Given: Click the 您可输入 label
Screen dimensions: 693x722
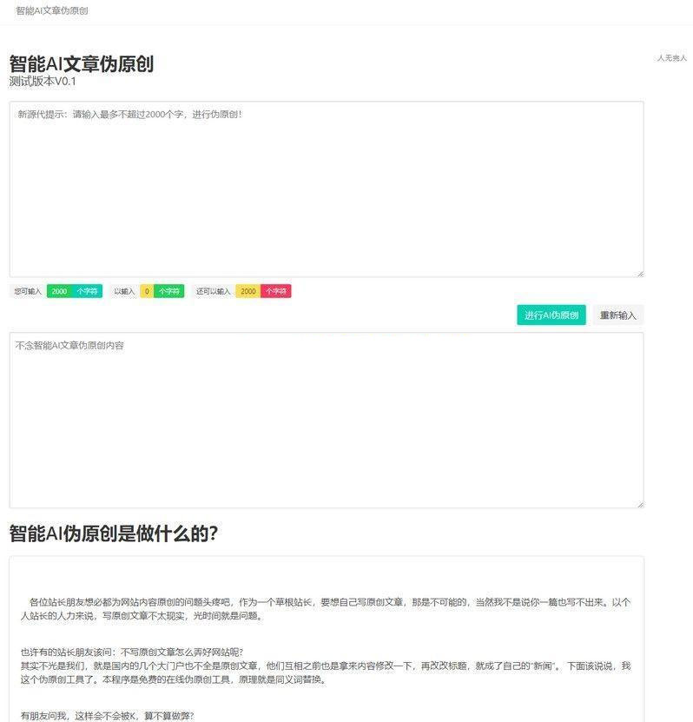Looking at the screenshot, I should 28,291.
